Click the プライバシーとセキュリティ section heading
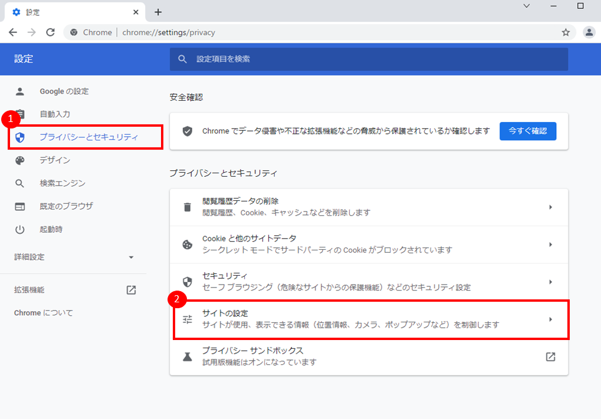Viewport: 601px width, 419px height. click(224, 173)
